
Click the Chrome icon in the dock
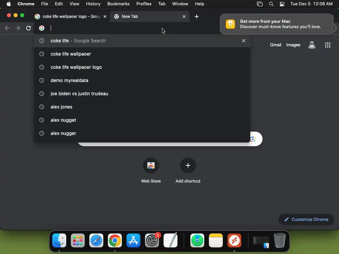(115, 240)
